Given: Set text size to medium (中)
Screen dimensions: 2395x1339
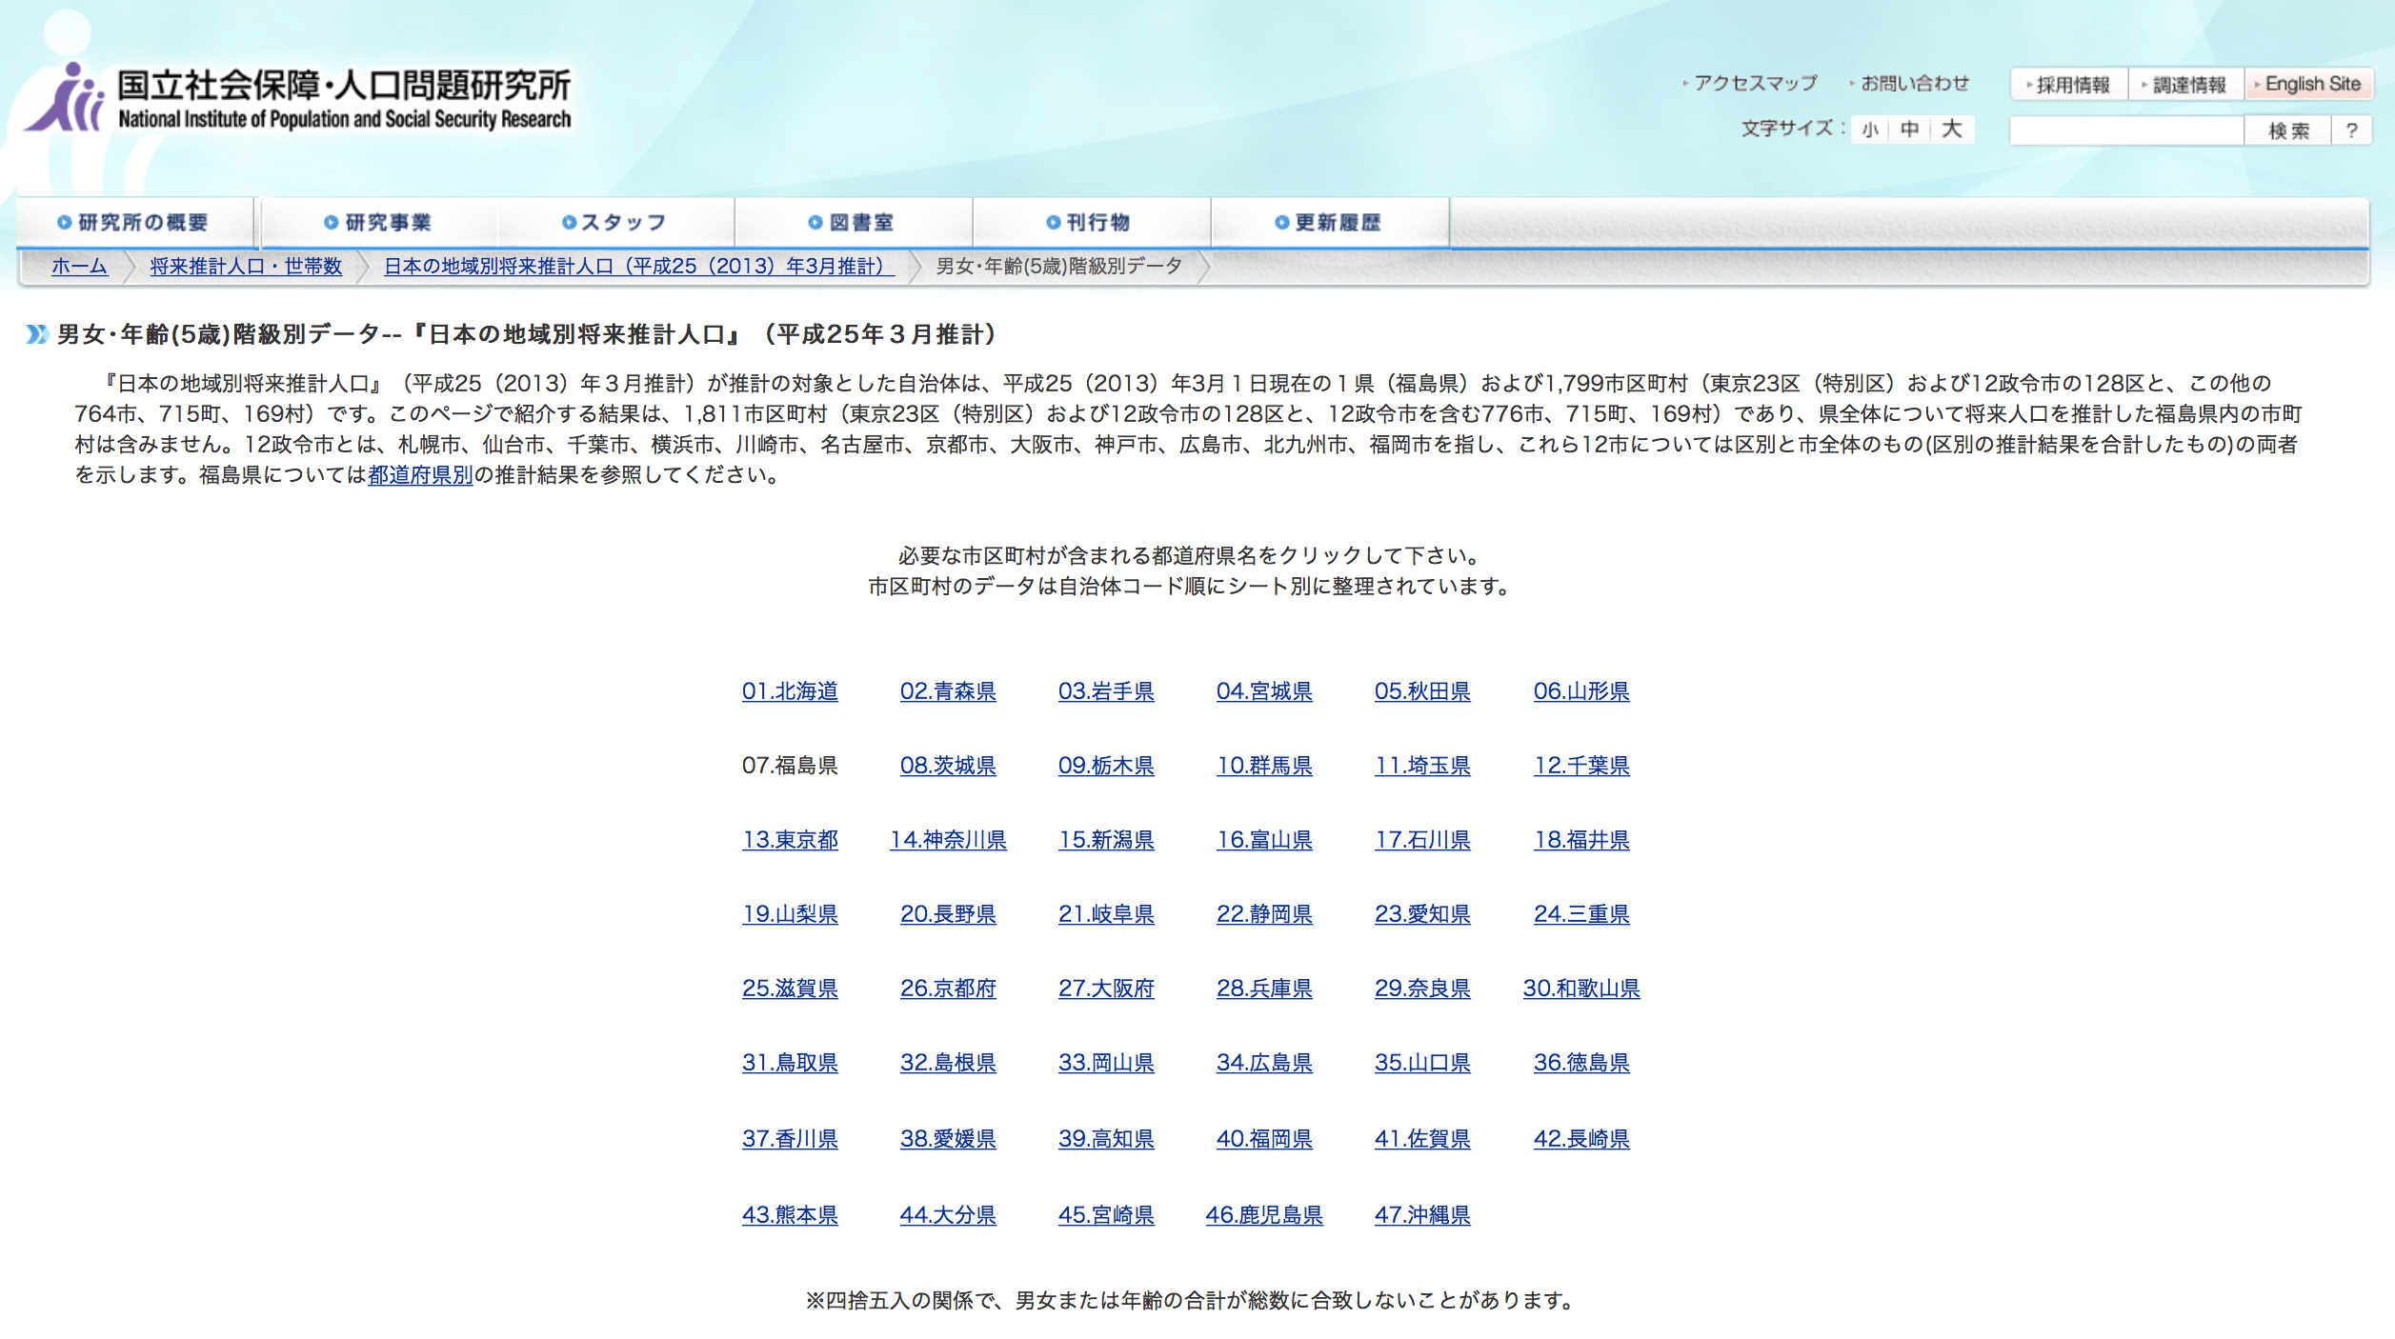Looking at the screenshot, I should click(1909, 130).
